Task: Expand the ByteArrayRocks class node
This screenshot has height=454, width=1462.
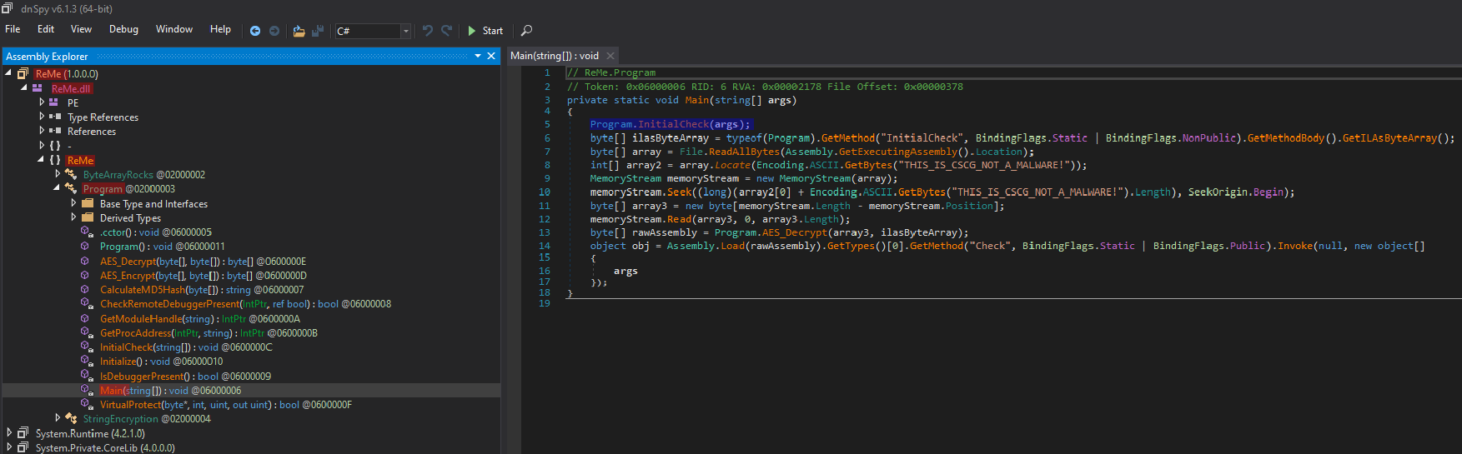Action: (x=58, y=174)
